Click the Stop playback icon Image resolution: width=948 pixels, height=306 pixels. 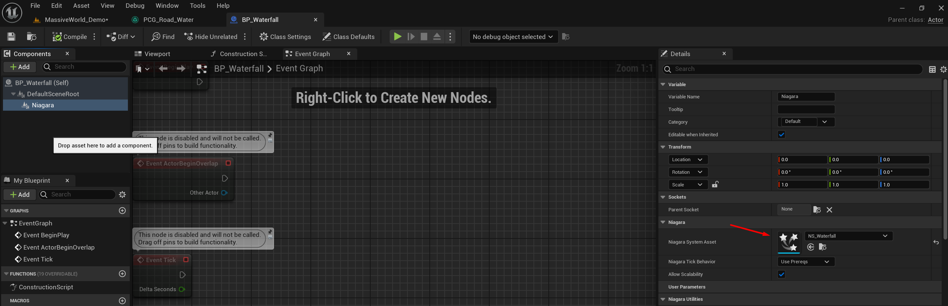[x=424, y=36]
